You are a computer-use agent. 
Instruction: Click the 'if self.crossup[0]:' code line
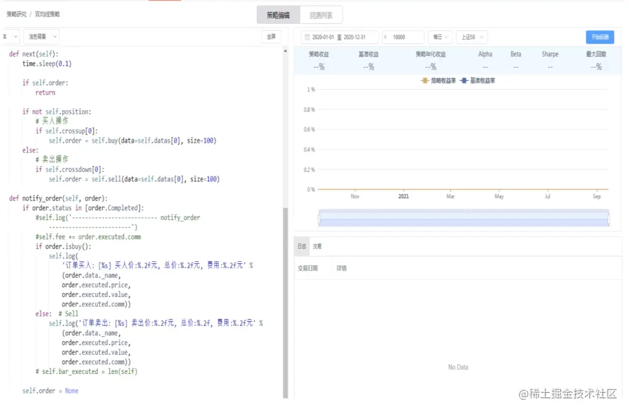pyautogui.click(x=66, y=131)
